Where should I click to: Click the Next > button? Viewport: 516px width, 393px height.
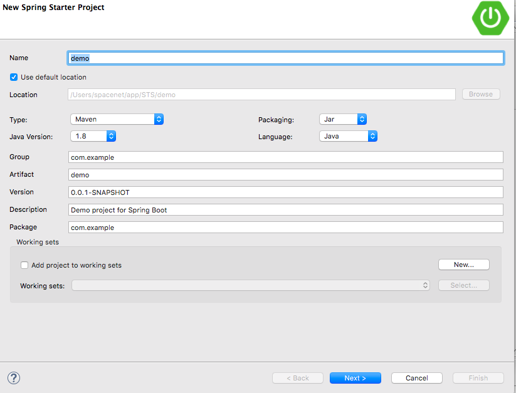coord(355,378)
